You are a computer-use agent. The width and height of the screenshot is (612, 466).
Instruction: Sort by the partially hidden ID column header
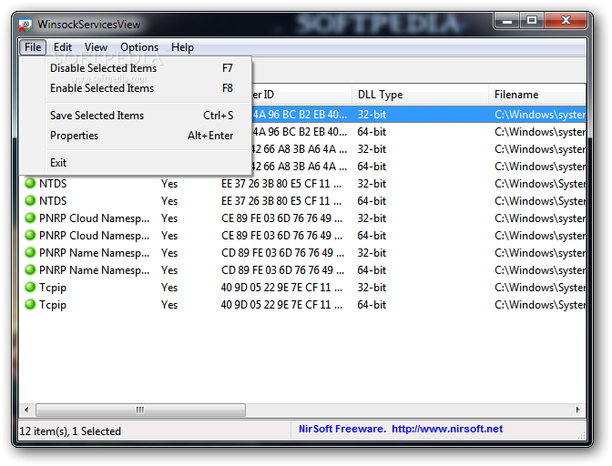(301, 95)
